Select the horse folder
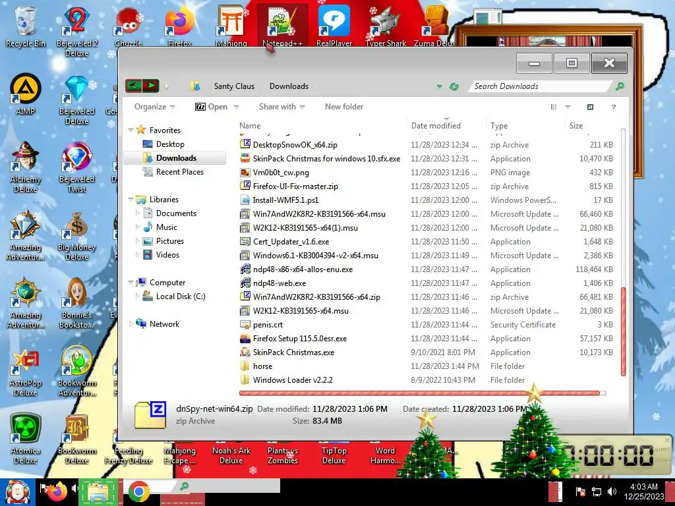 click(x=262, y=366)
